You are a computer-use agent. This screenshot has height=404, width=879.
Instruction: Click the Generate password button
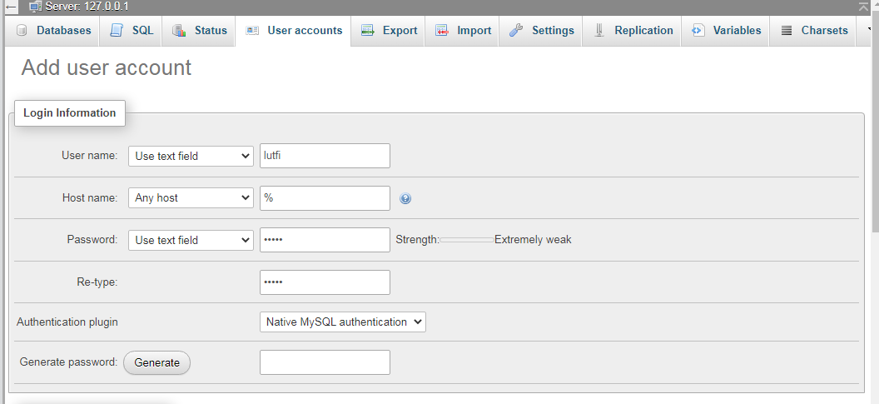pyautogui.click(x=157, y=362)
